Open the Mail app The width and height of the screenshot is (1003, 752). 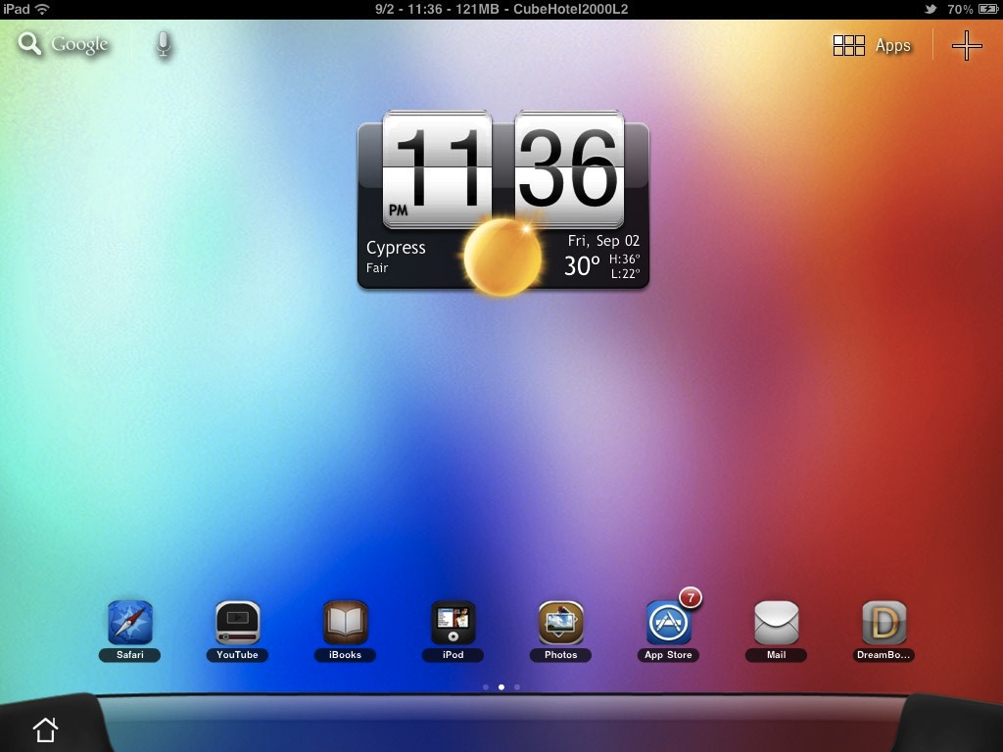pyautogui.click(x=777, y=623)
